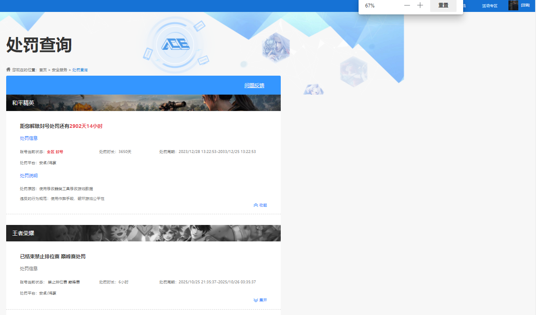Expand 王者荣耀 details with 展开

[x=263, y=300]
